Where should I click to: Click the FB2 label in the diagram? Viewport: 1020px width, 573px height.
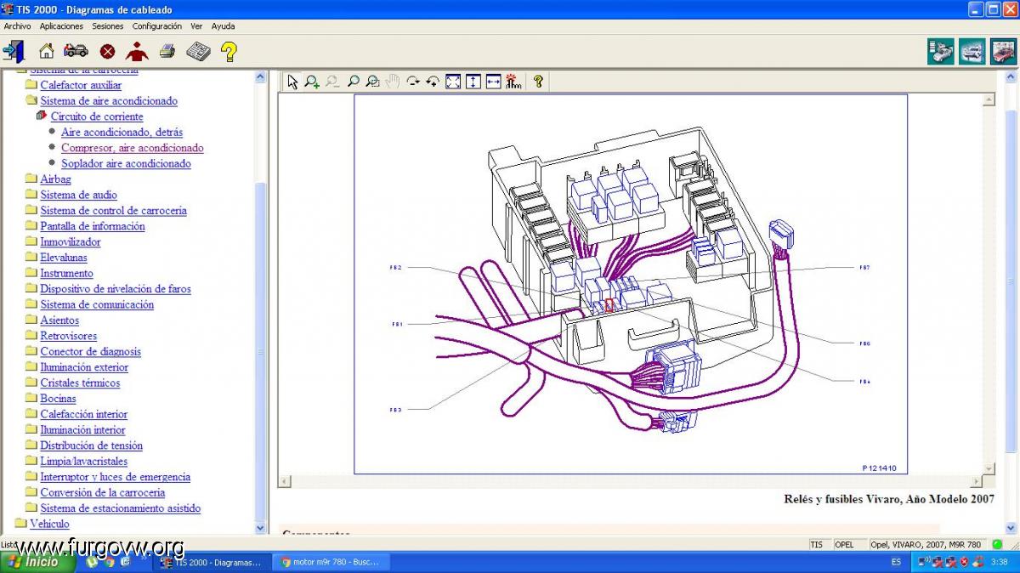pos(395,267)
